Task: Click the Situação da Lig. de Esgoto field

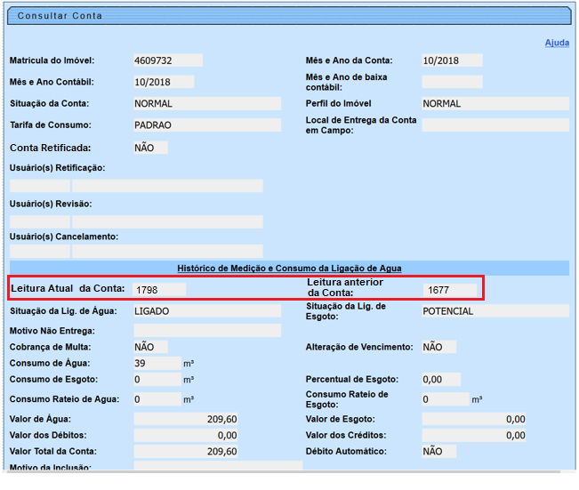Action: point(495,311)
